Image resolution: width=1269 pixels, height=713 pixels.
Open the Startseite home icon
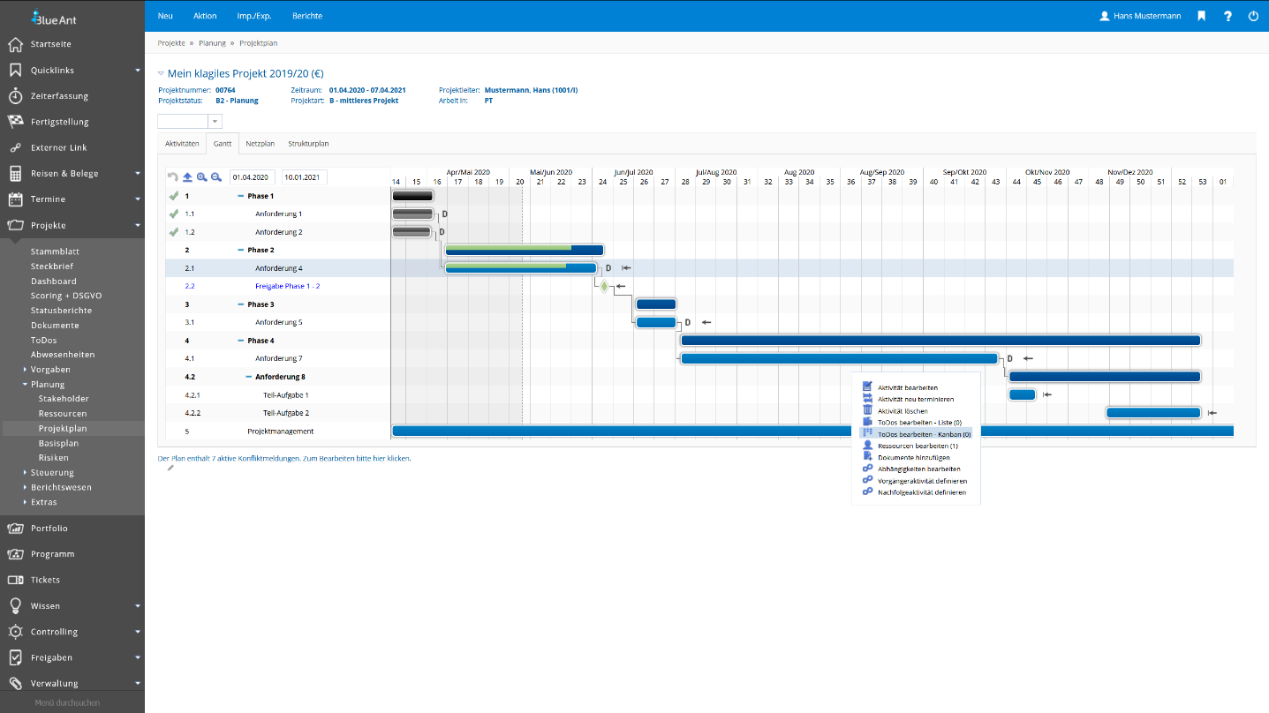point(15,44)
